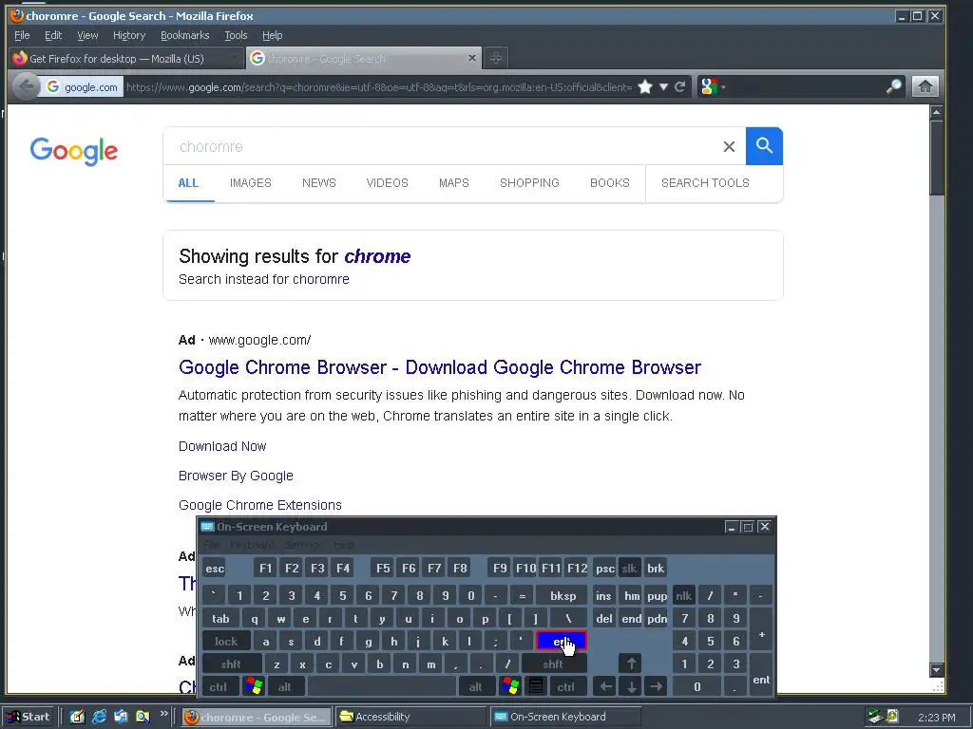Click the page vertical scrollbar thumb
Image resolution: width=973 pixels, height=729 pixels.
pos(936,159)
